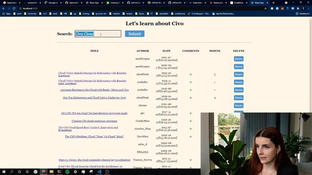Screen dimensions: 312x175
Task: Open the Crontab.guru bookmark
Action: click(x=198, y=14)
